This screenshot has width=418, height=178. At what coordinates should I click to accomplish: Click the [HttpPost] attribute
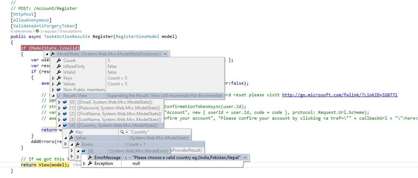pos(23,14)
